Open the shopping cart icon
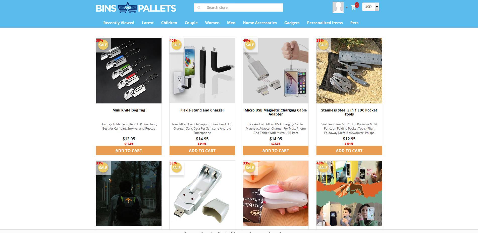 click(353, 7)
